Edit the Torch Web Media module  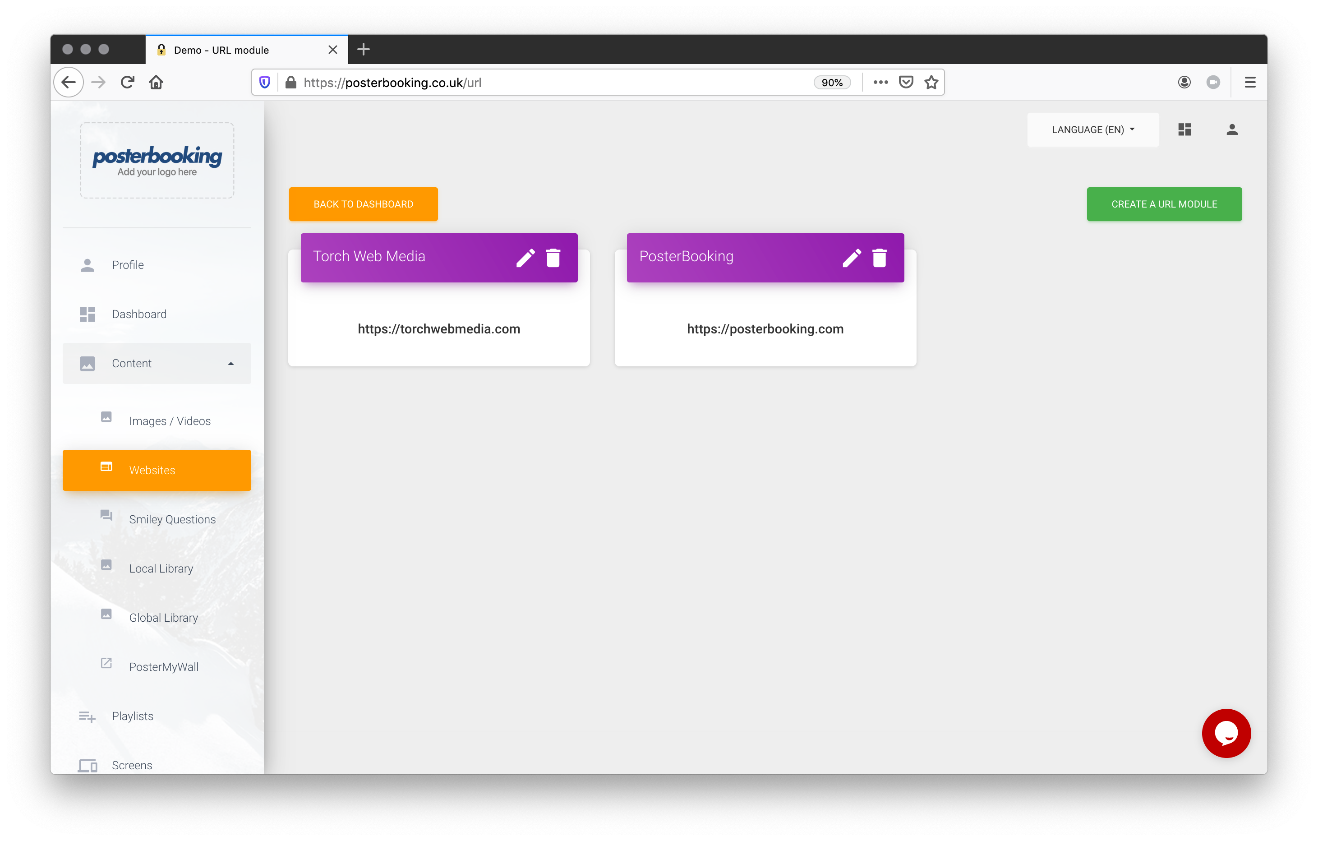[x=525, y=258]
